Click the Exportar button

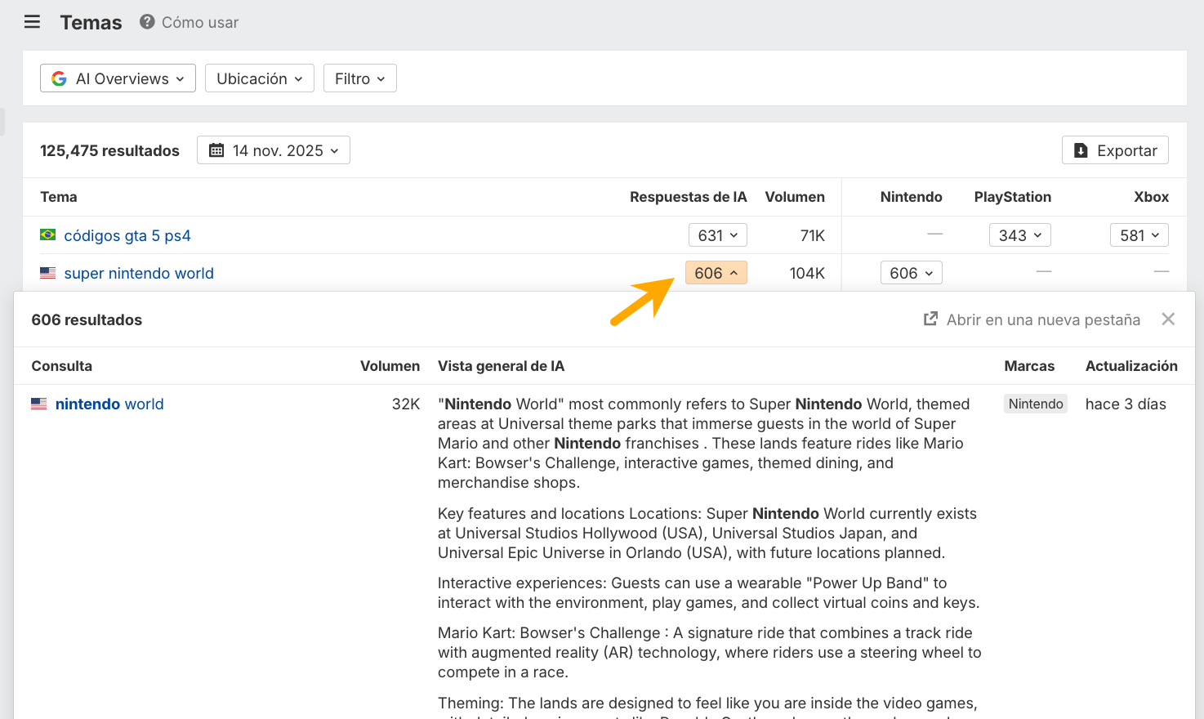[1115, 150]
